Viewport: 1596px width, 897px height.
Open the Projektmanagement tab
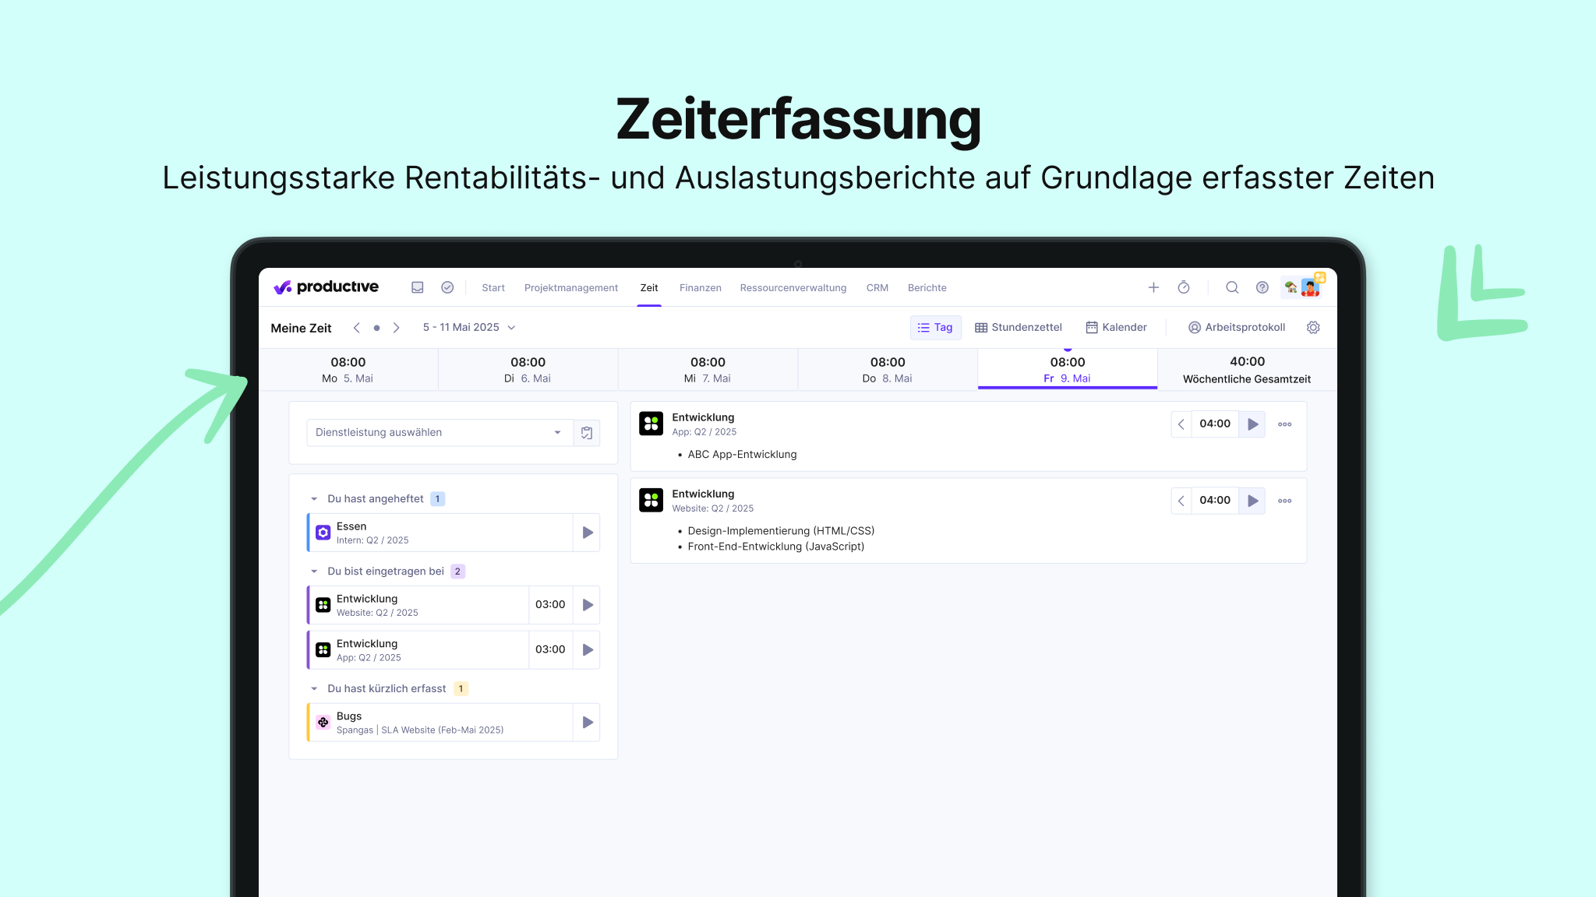[571, 287]
